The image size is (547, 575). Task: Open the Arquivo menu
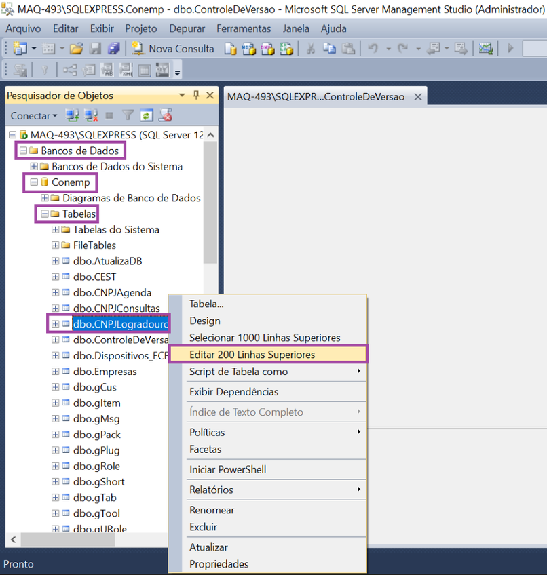click(x=23, y=28)
